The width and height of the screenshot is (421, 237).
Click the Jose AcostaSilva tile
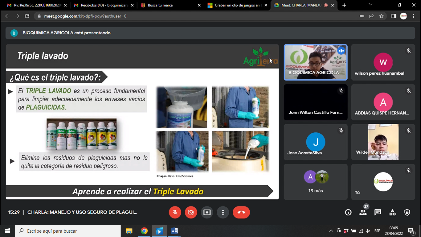click(316, 142)
